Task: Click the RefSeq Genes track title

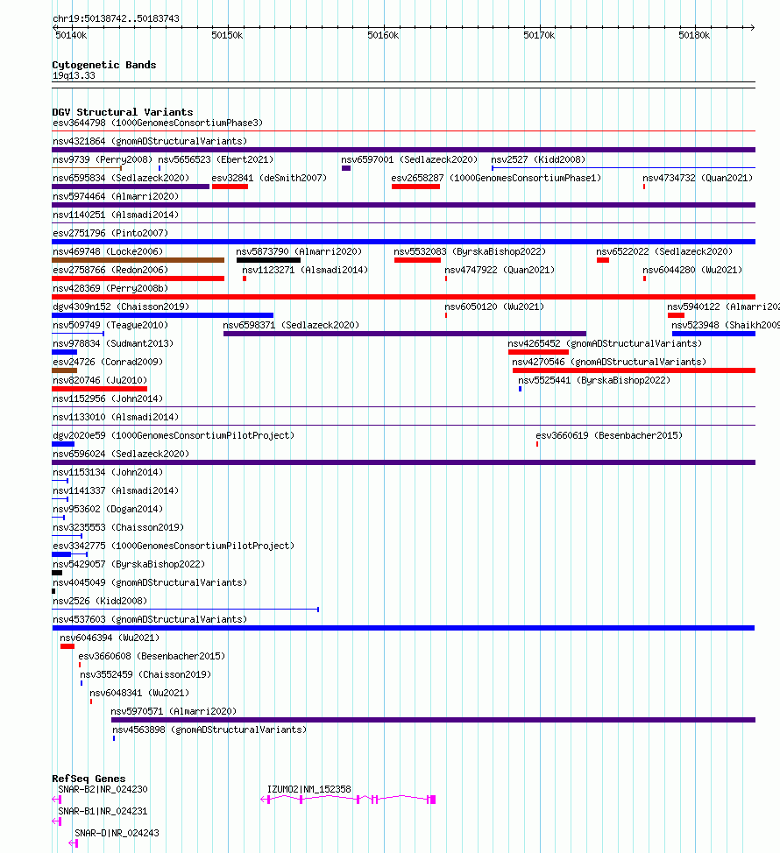Action: point(89,779)
